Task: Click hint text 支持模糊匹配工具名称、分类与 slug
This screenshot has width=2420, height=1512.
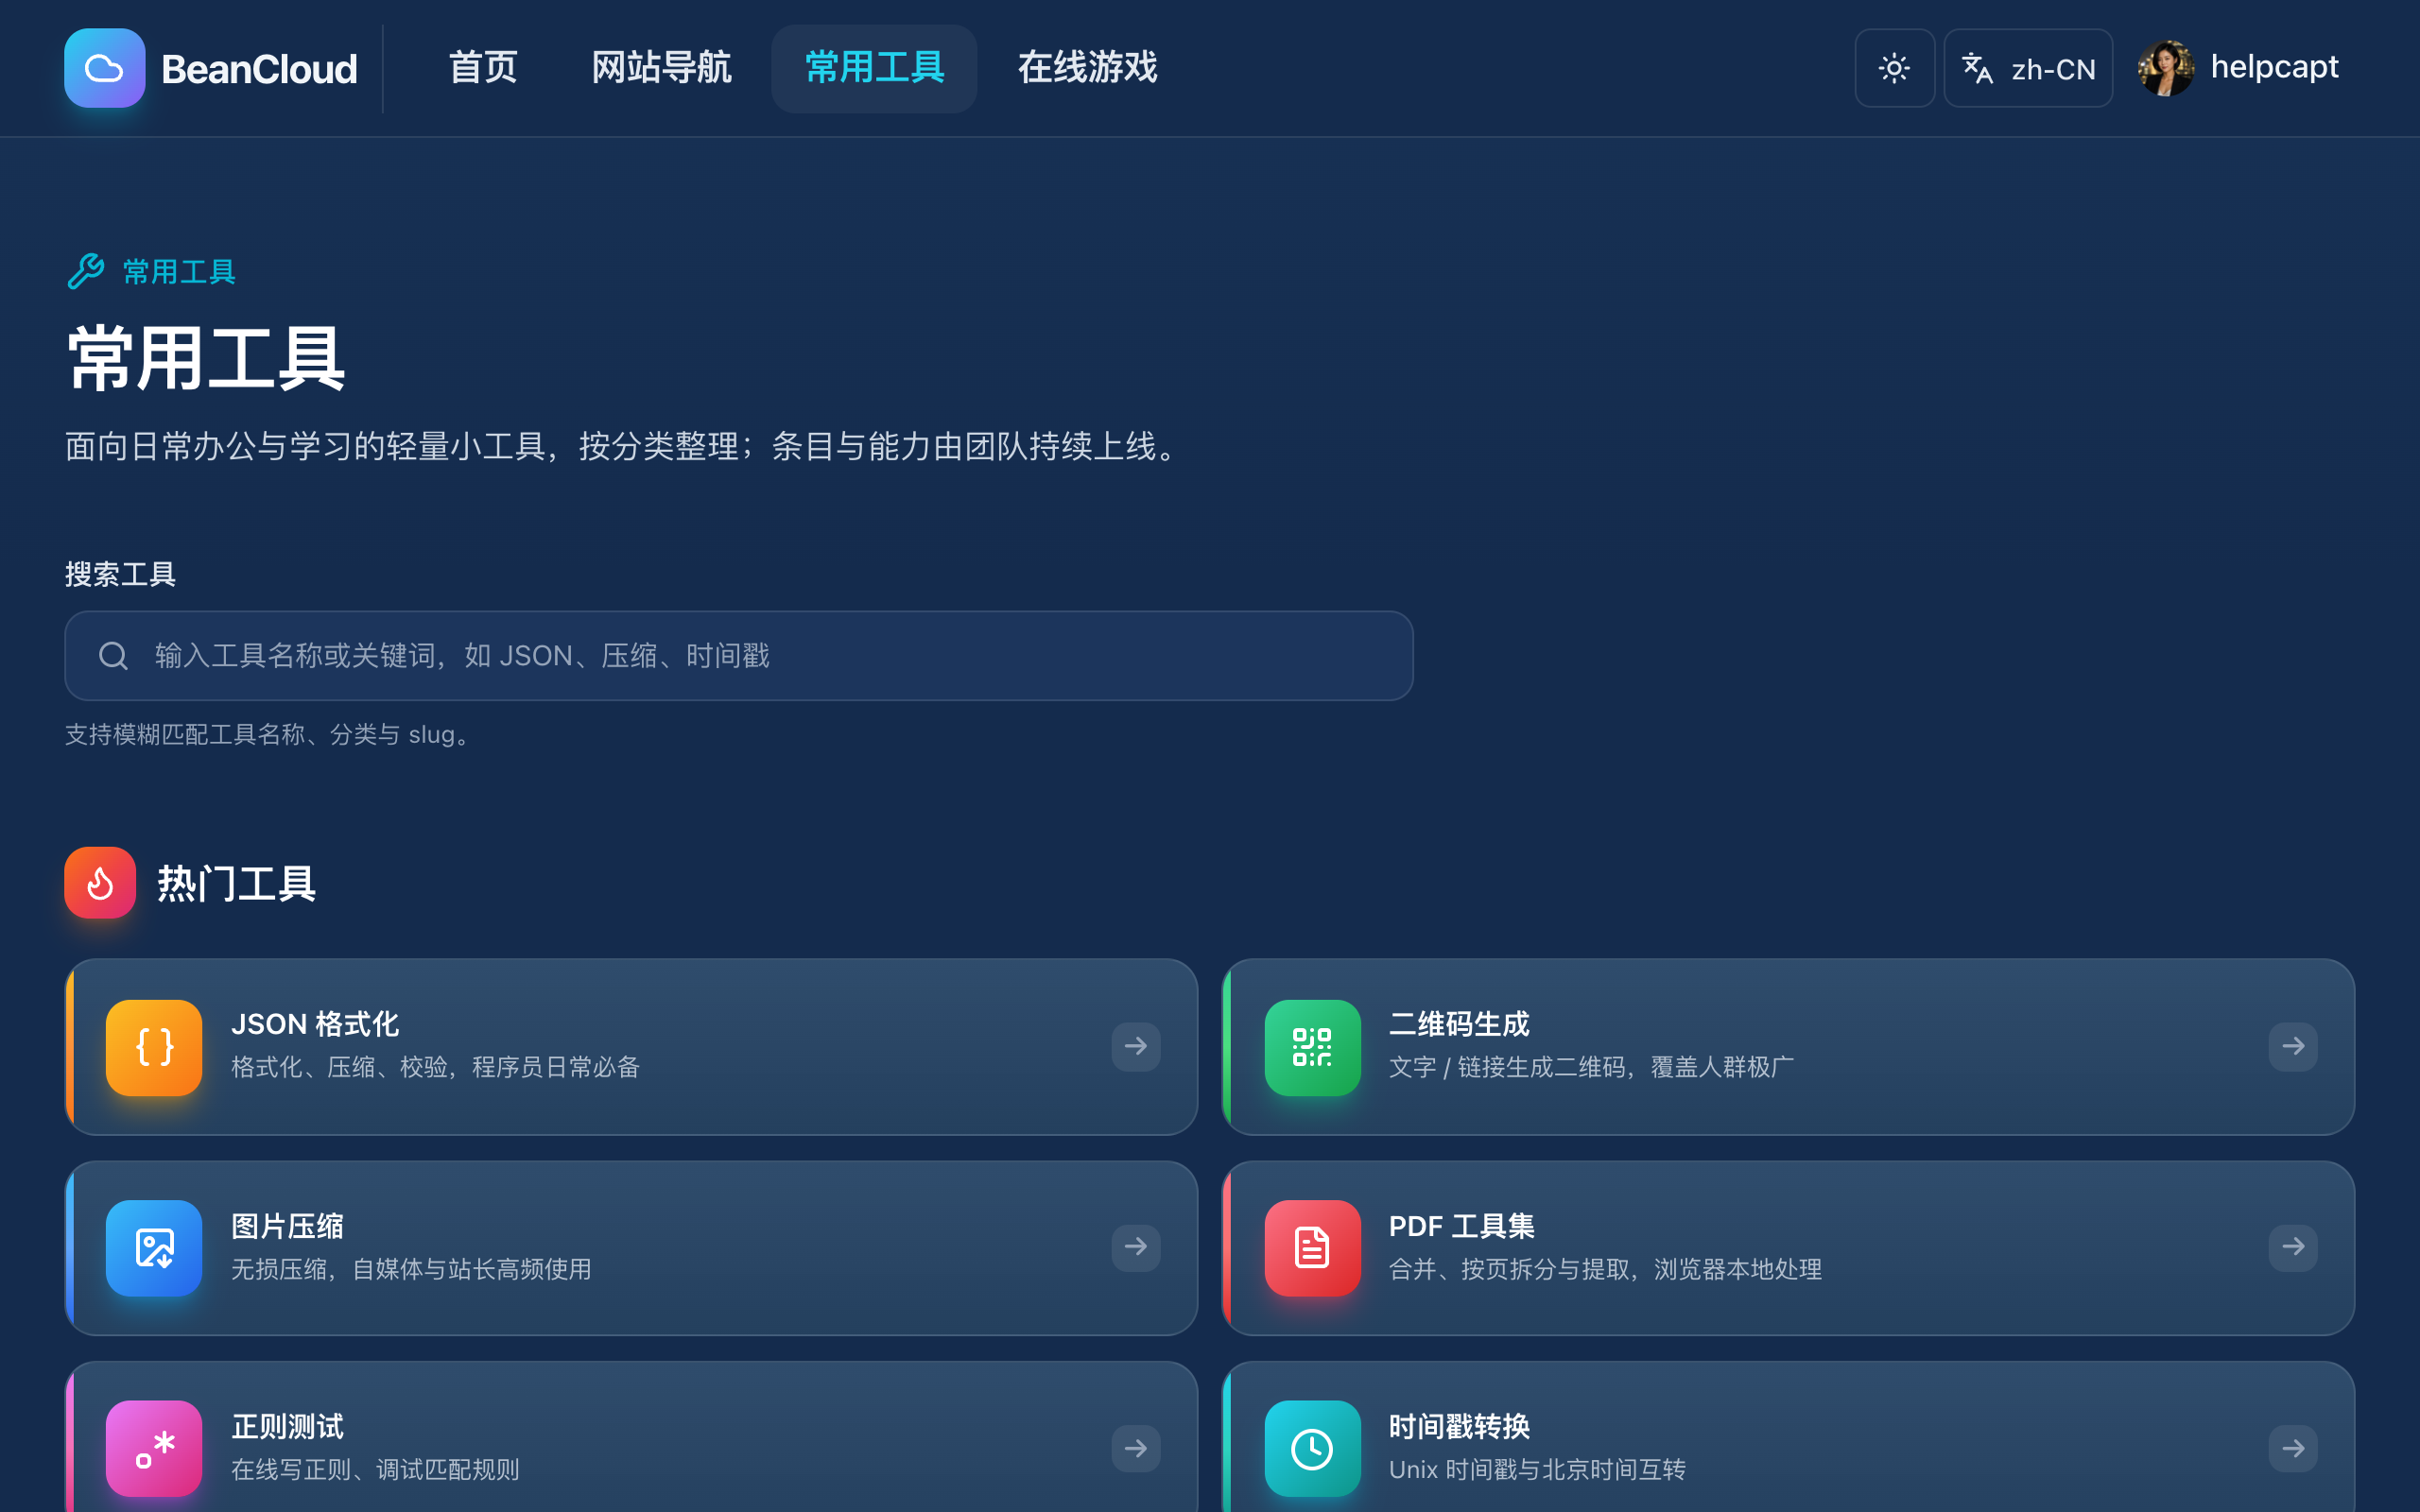Action: pyautogui.click(x=270, y=735)
